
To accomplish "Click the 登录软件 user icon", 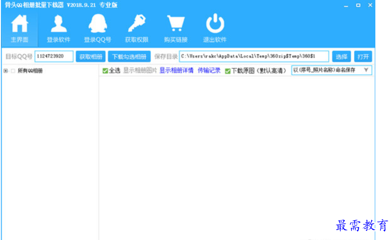I will coord(59,24).
